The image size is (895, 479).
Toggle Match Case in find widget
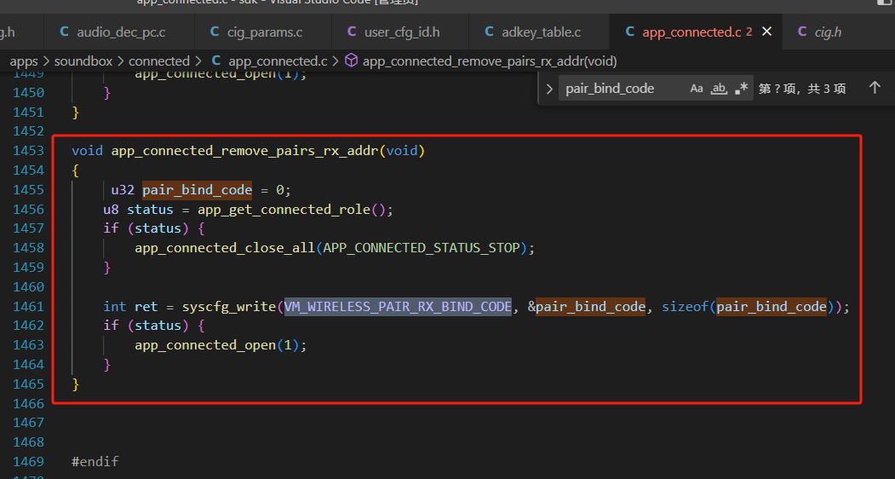[697, 89]
